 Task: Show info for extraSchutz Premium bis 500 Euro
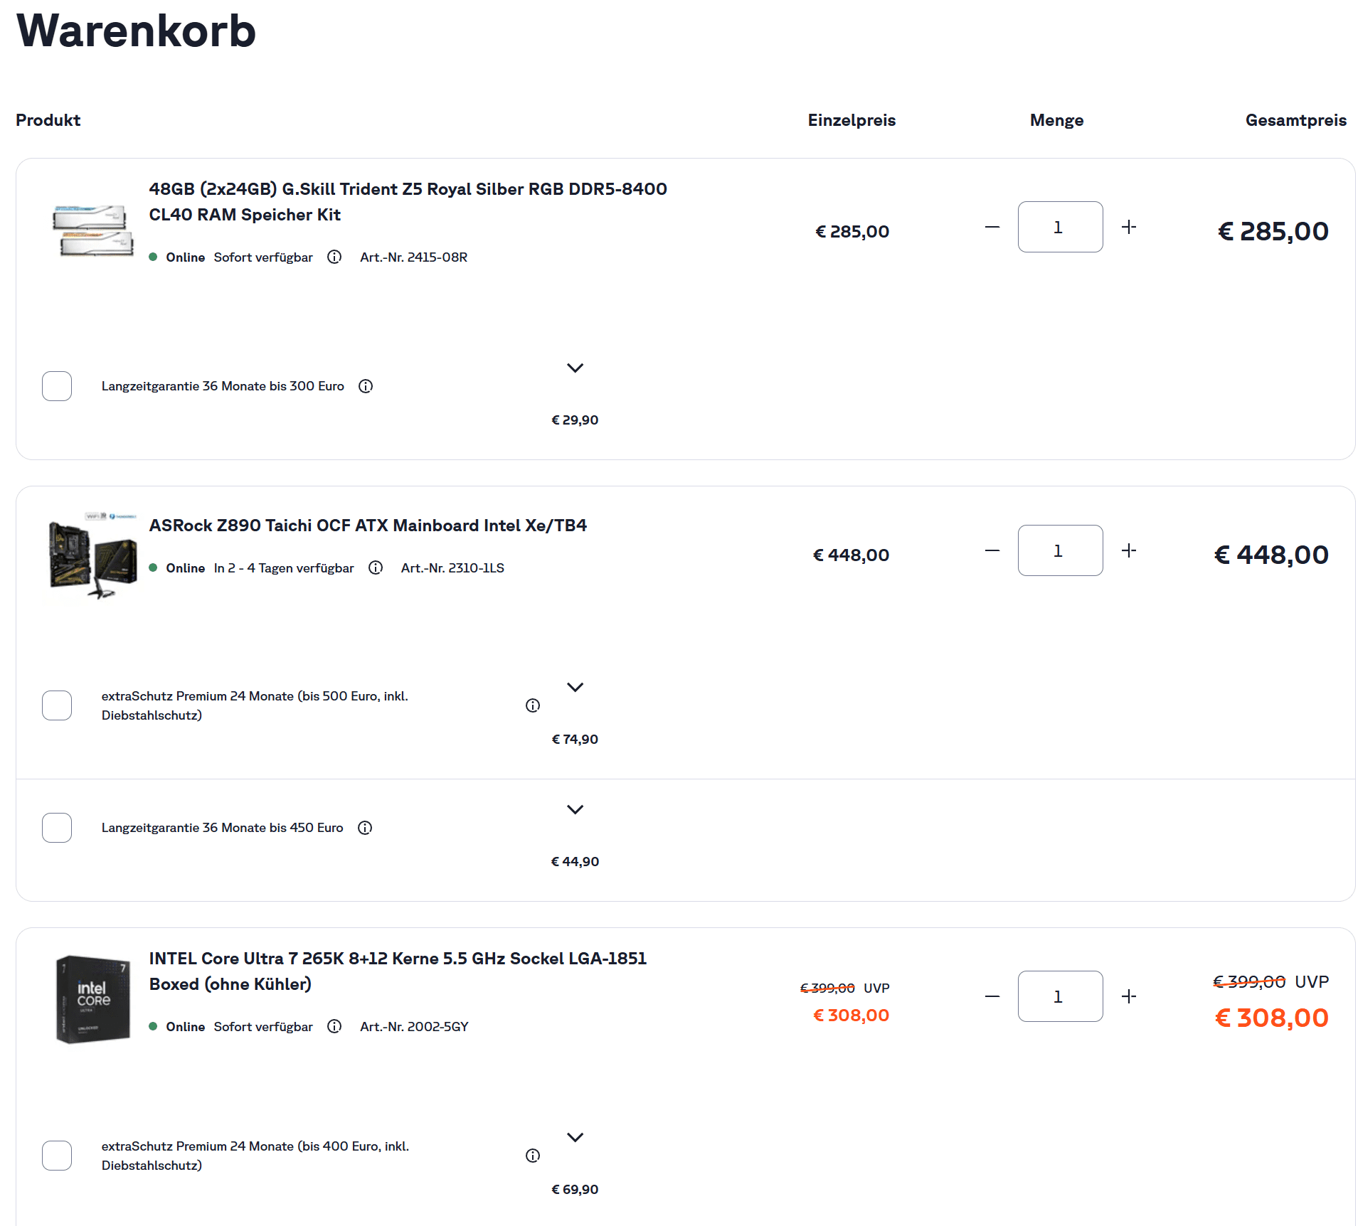click(533, 705)
